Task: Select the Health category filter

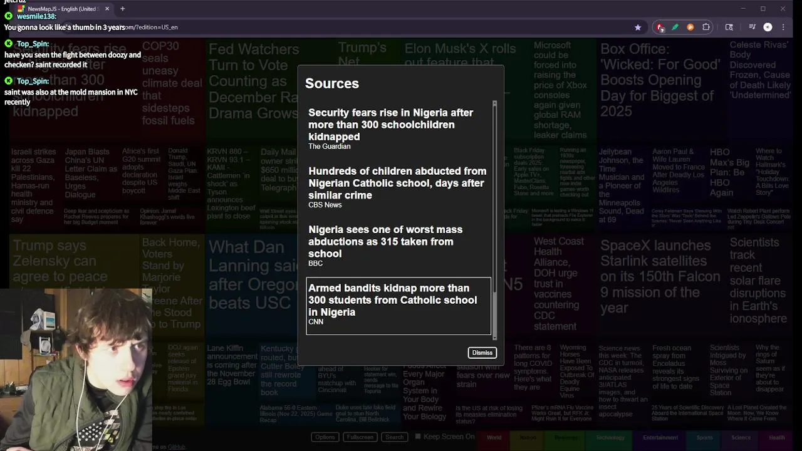Action: pyautogui.click(x=776, y=437)
